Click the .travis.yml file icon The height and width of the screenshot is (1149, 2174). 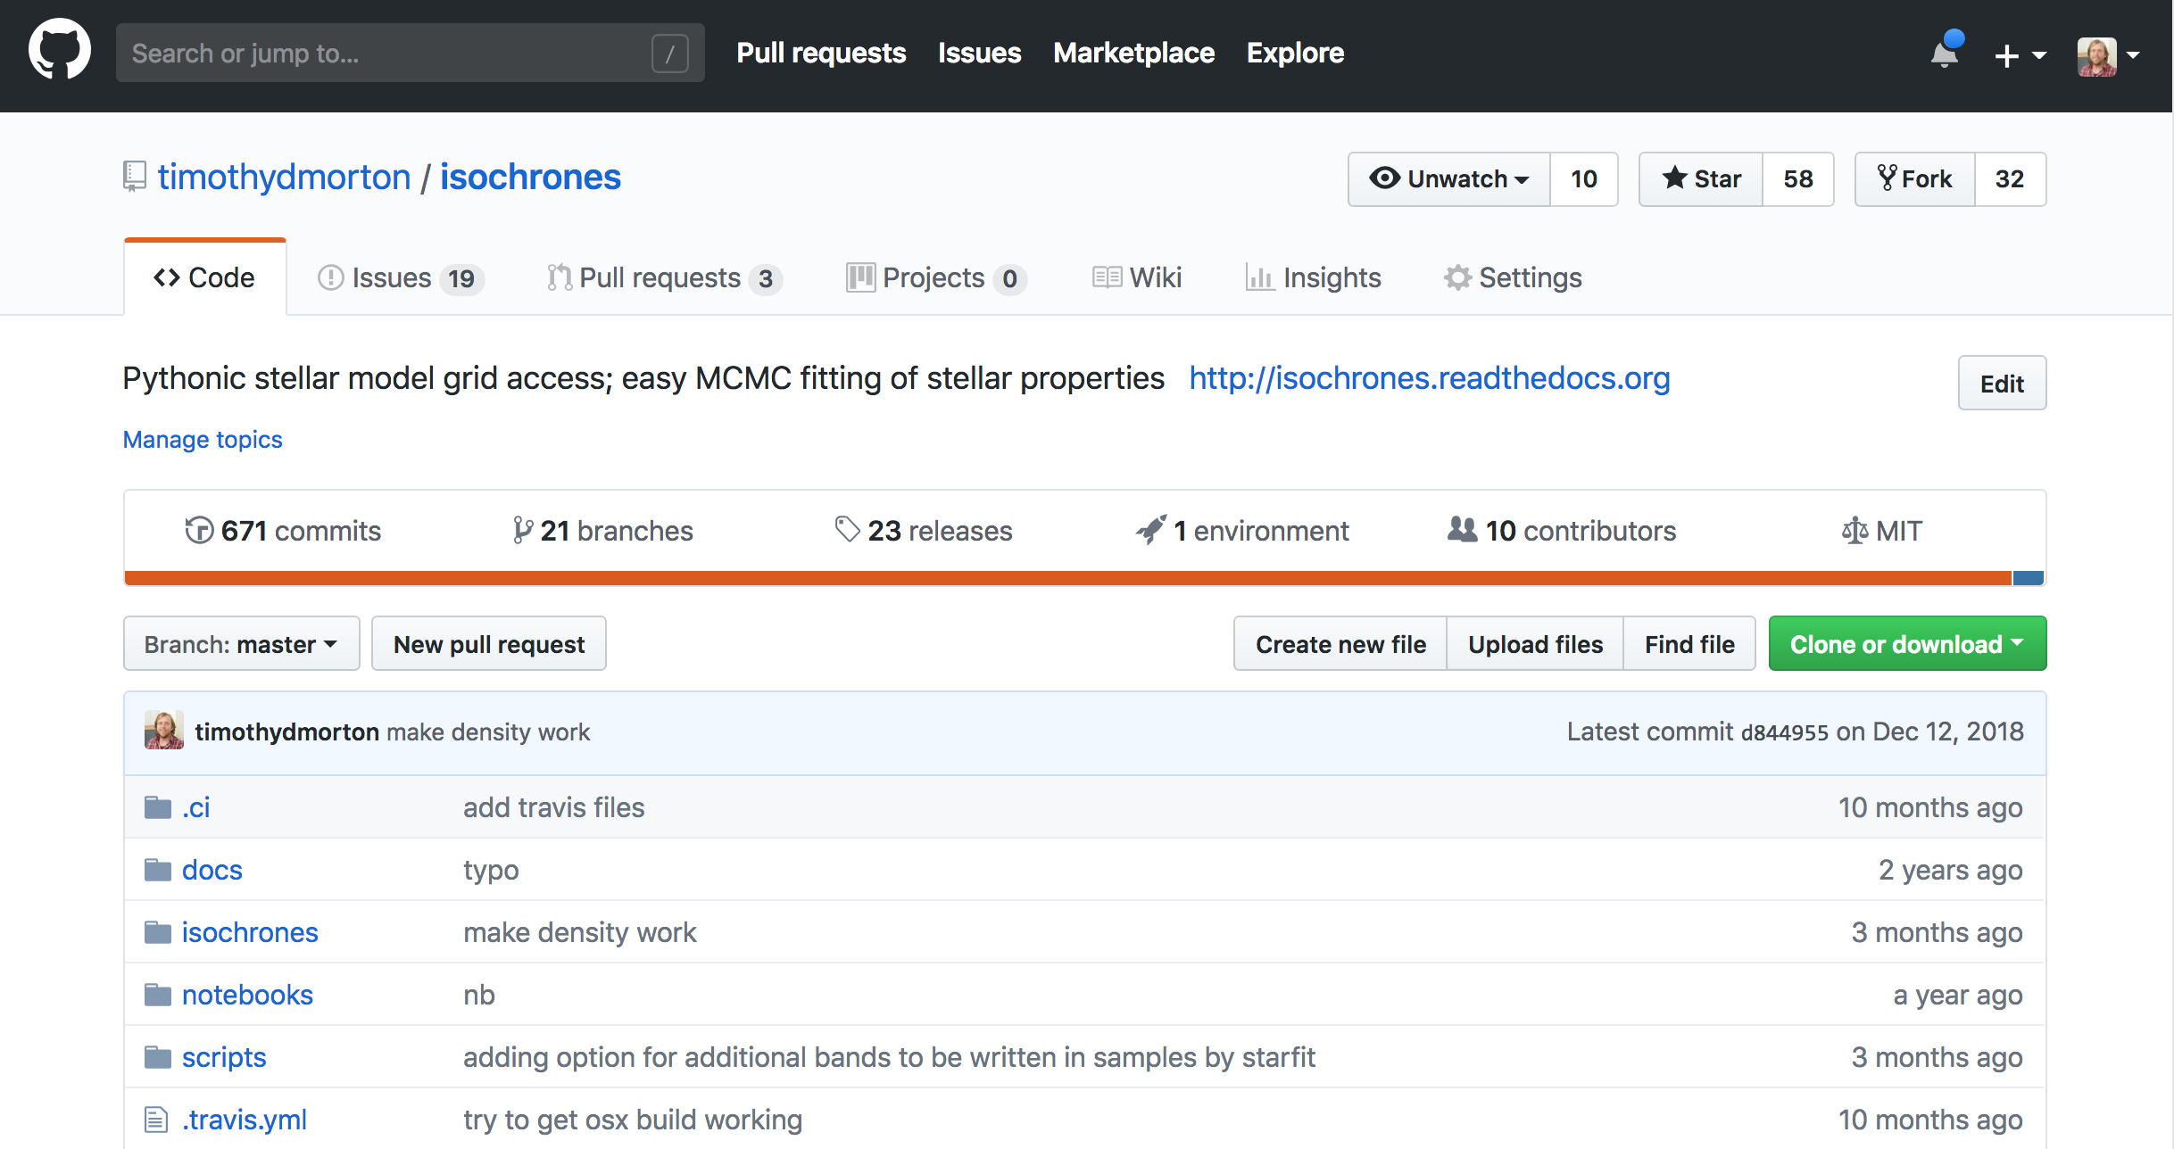[x=156, y=1120]
